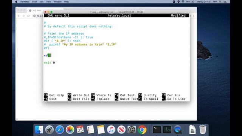Click the /etc/rc.local filename in header
242x136 pixels.
tap(119, 15)
